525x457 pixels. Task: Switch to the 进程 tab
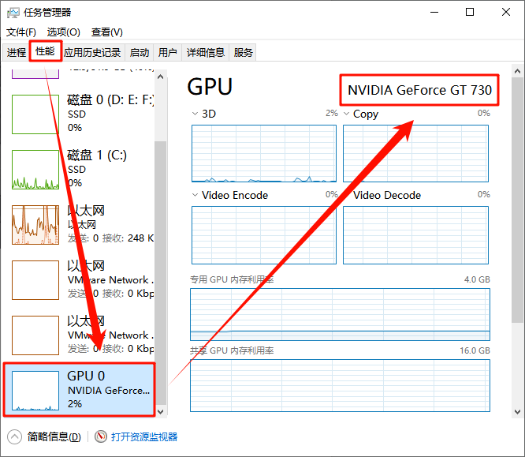tap(16, 52)
